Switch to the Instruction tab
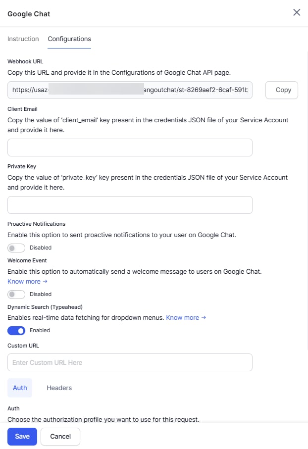 pos(23,39)
